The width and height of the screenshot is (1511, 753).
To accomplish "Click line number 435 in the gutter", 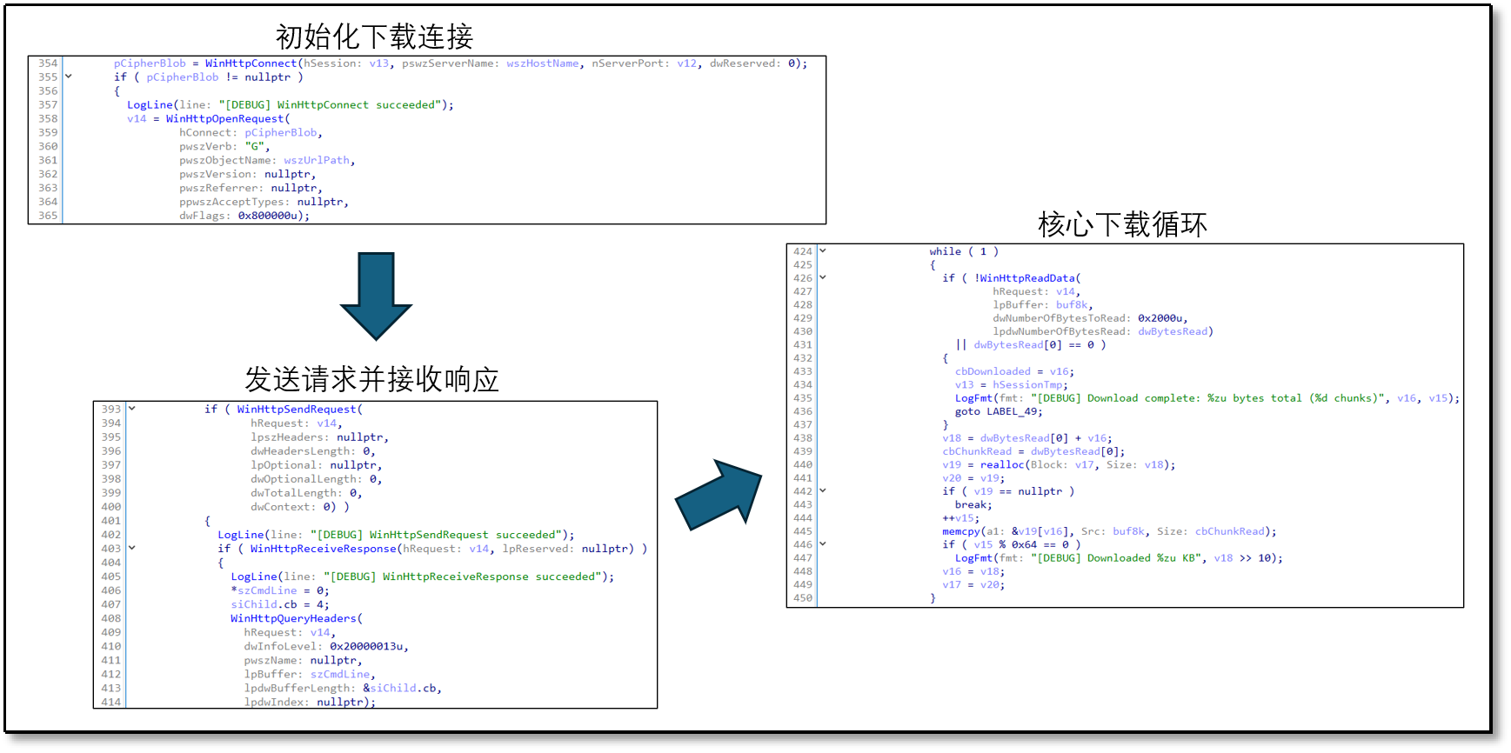I will click(x=802, y=398).
